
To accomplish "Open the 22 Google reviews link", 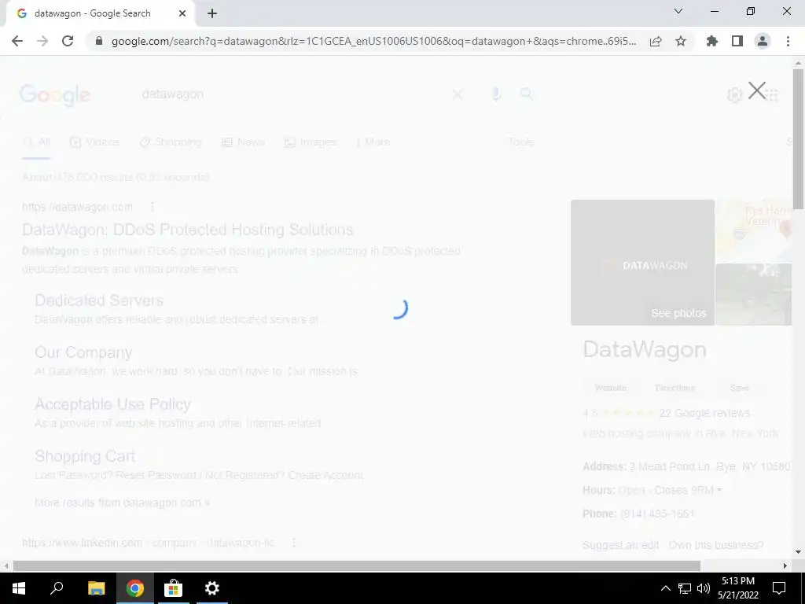I will point(704,413).
